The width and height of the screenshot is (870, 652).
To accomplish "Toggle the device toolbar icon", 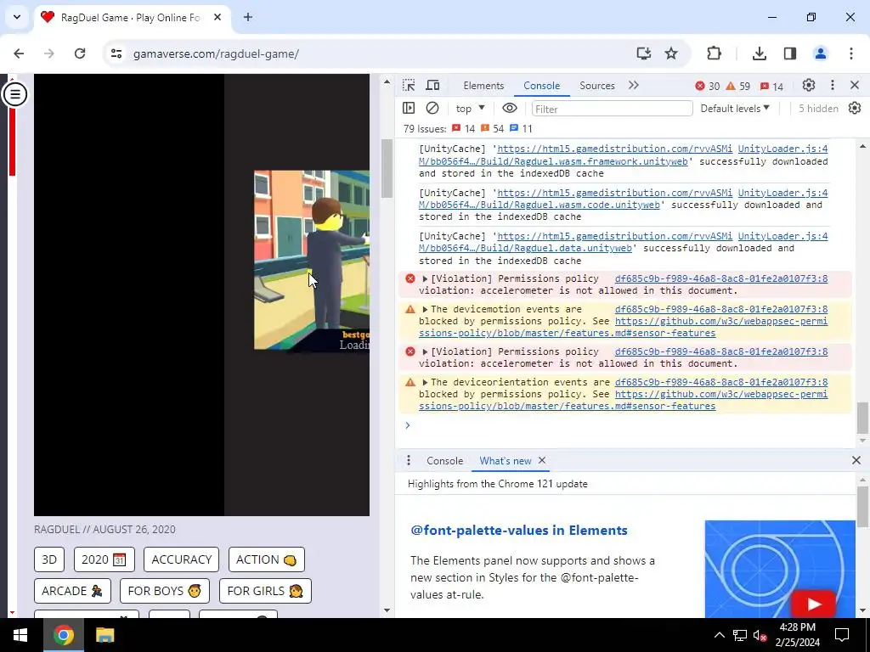I will (x=432, y=86).
